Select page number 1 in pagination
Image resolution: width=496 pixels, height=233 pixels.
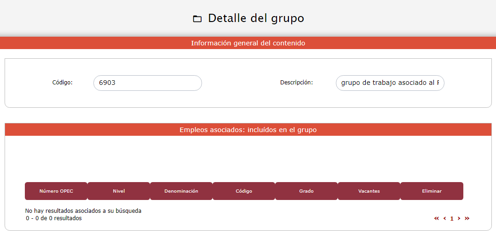(x=452, y=219)
